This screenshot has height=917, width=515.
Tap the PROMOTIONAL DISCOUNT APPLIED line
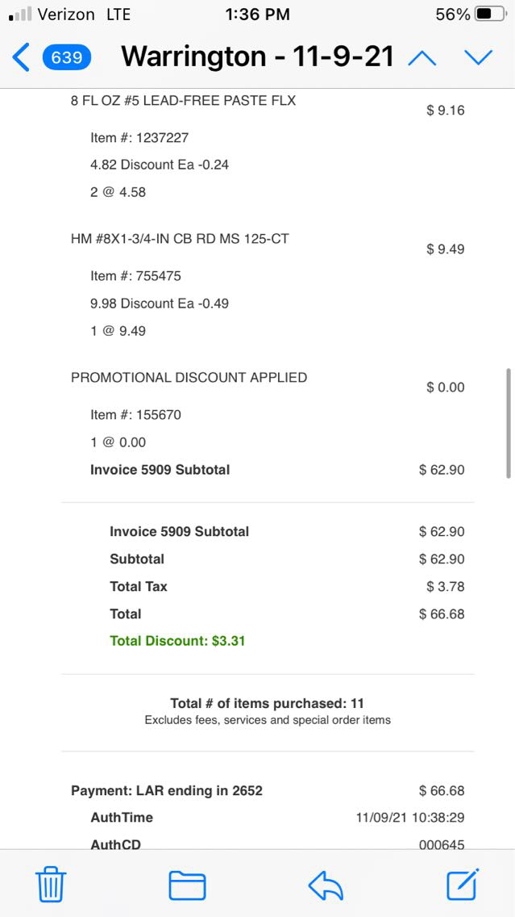[189, 377]
